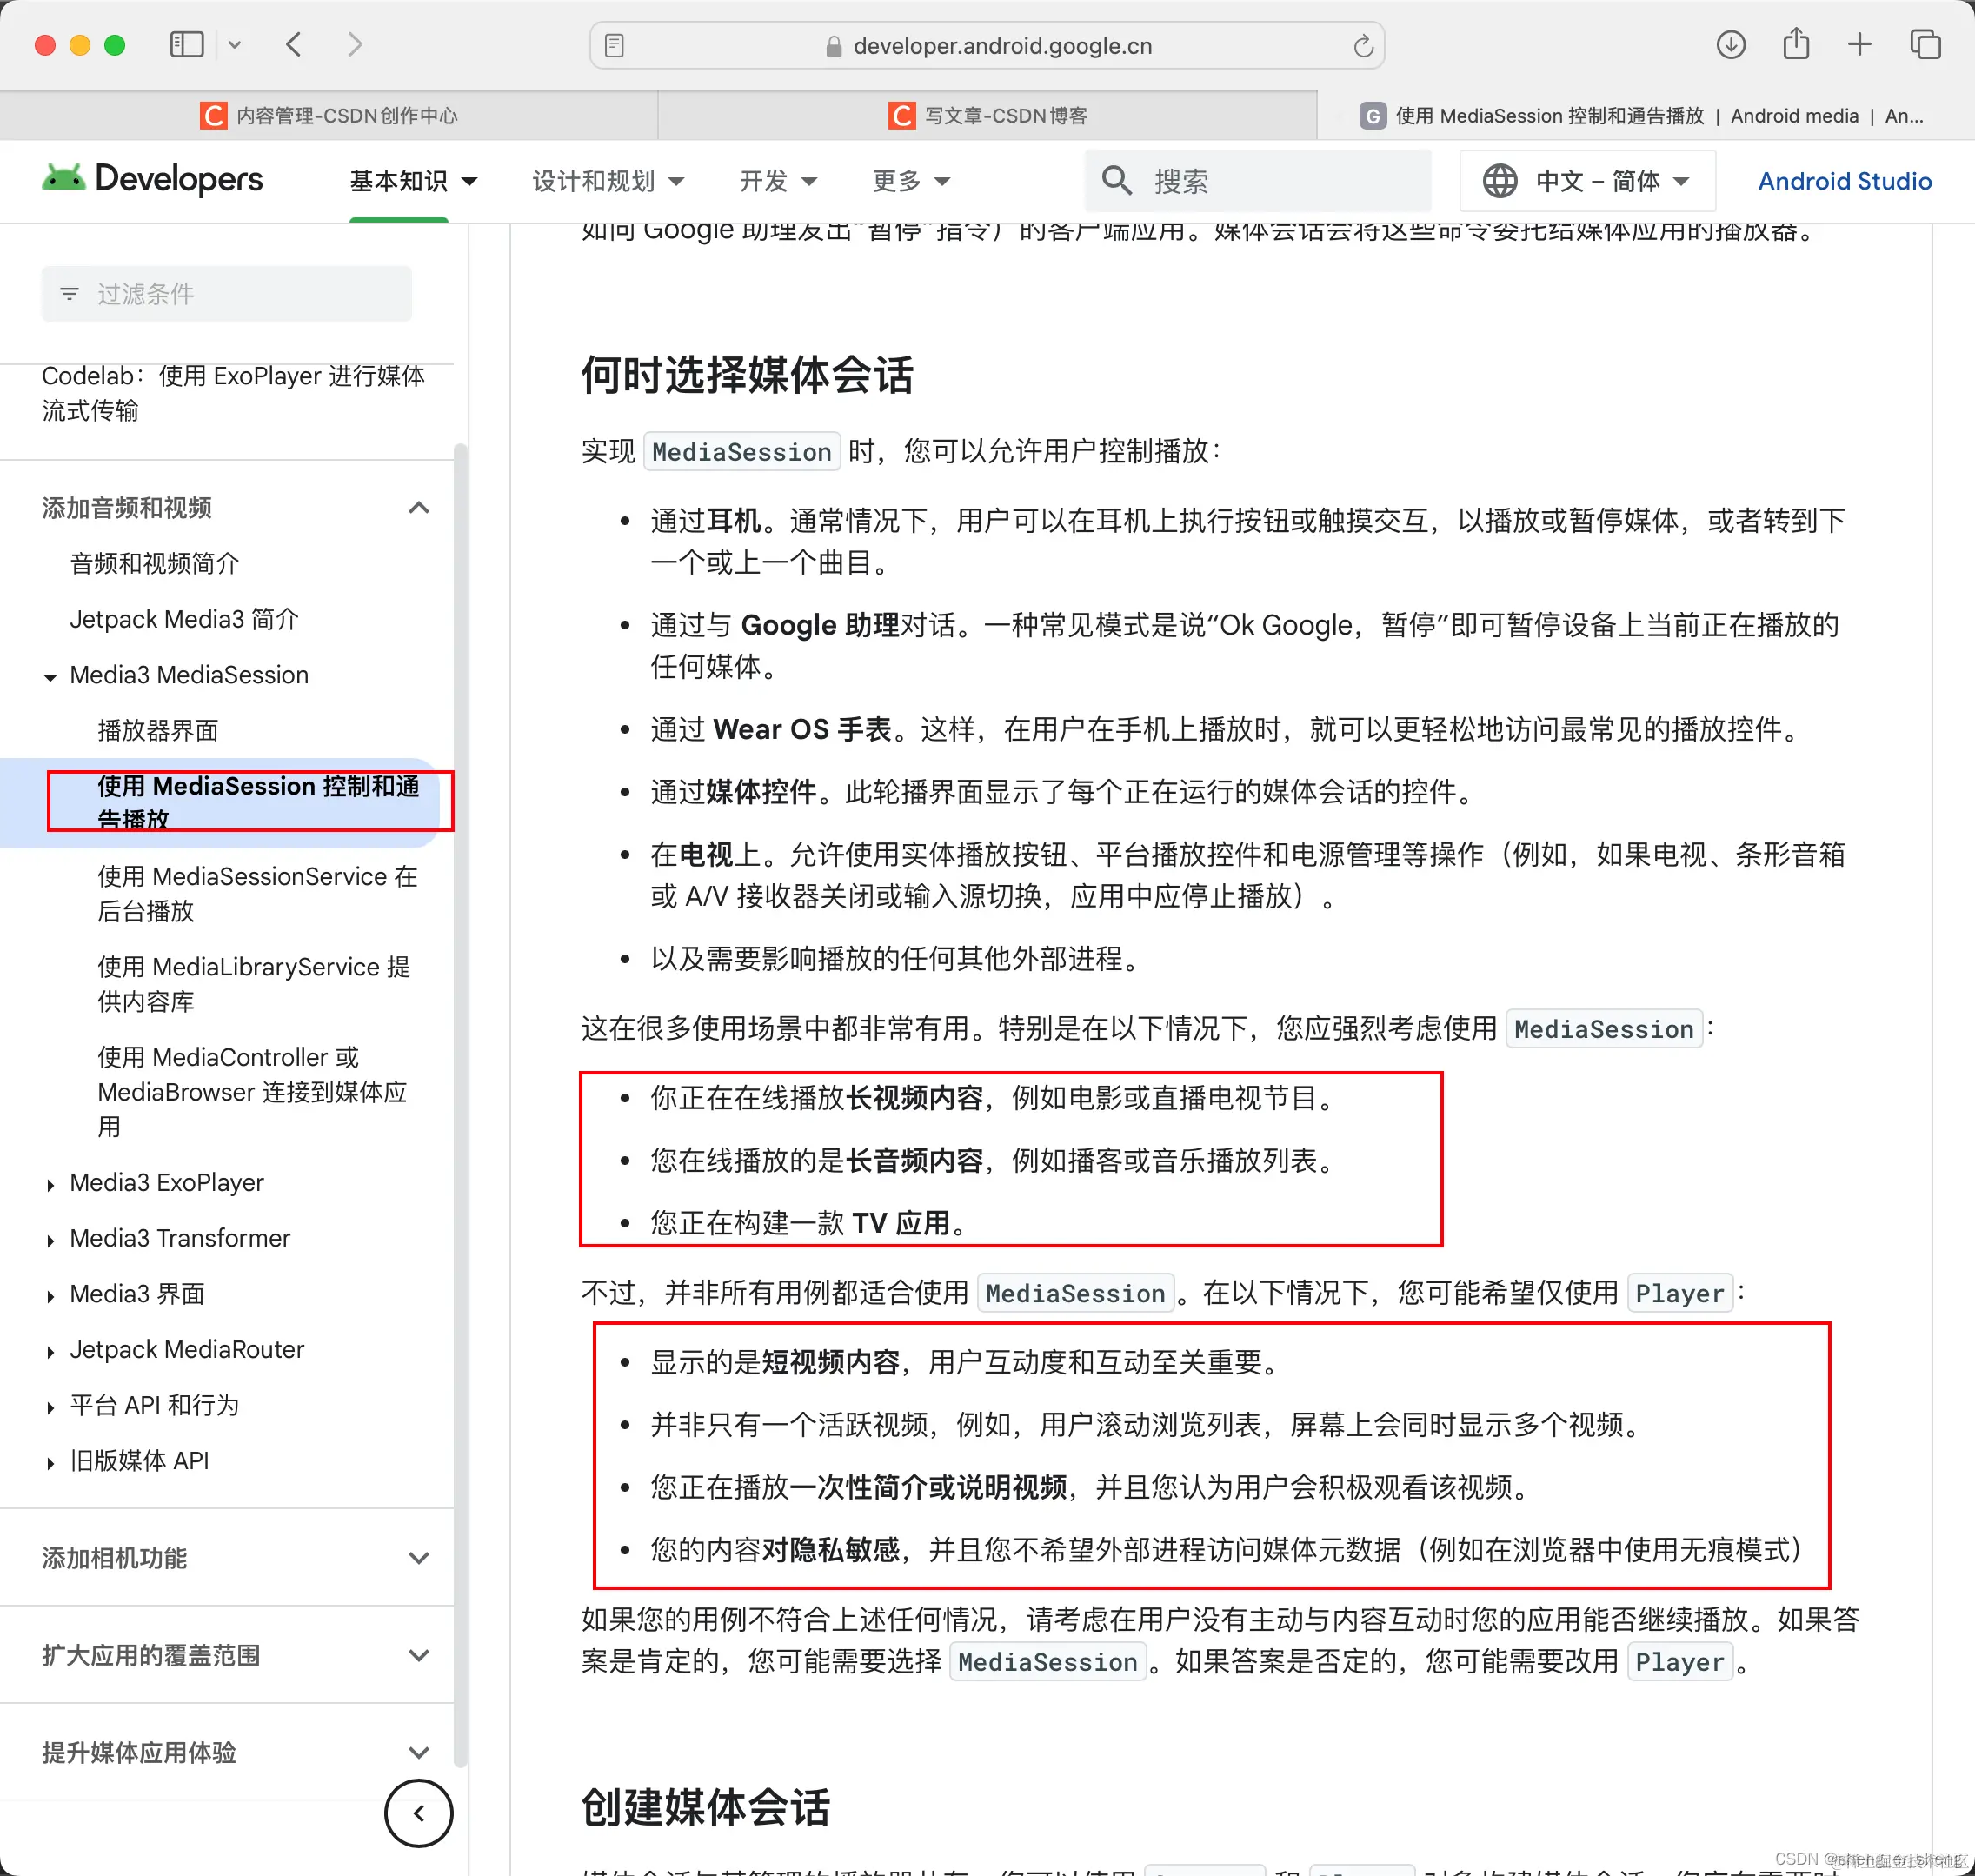Click the Android Developers logo

click(x=152, y=179)
